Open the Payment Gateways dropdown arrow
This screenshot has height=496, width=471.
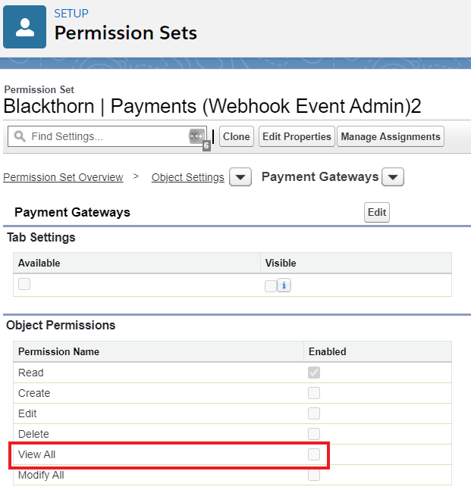point(393,177)
